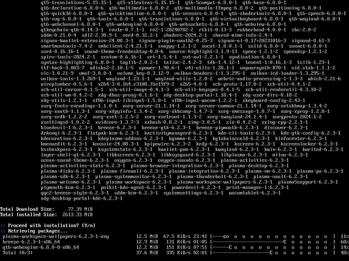Click the breeze-6.2.3-1-x86_64 download filename
Viewport: 349px width, 261px height.
tap(31, 242)
